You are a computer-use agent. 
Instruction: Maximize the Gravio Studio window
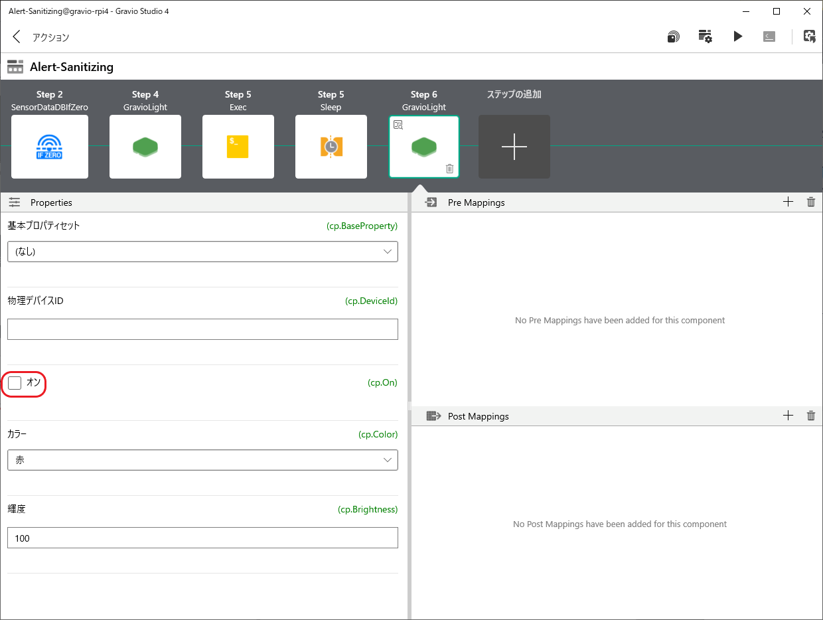pyautogui.click(x=777, y=11)
